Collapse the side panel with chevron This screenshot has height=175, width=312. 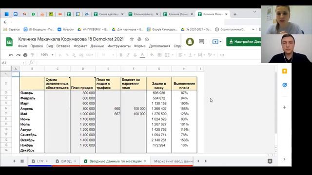coord(284,159)
